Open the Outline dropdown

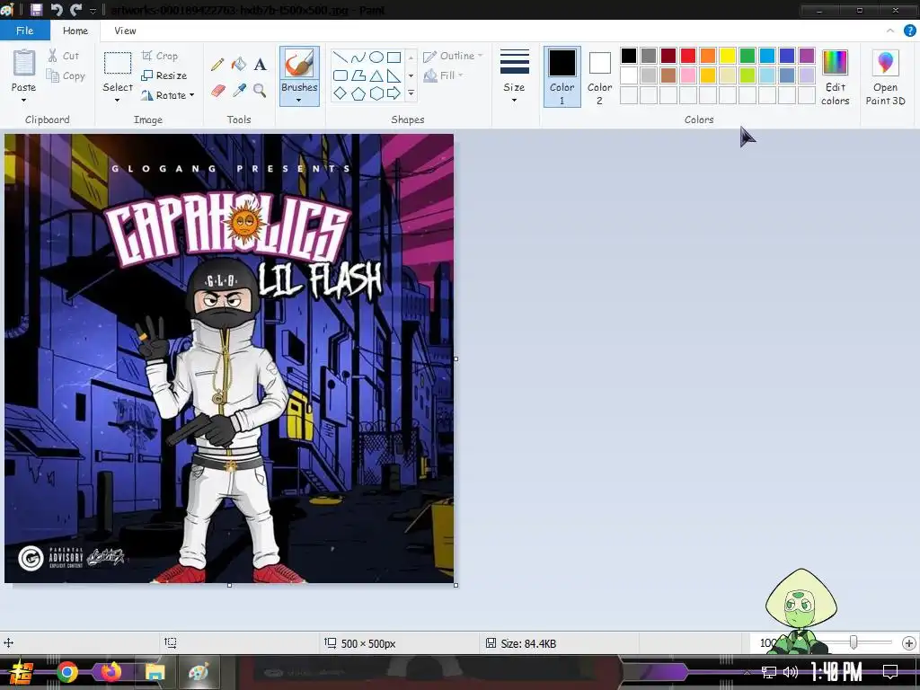pos(453,56)
